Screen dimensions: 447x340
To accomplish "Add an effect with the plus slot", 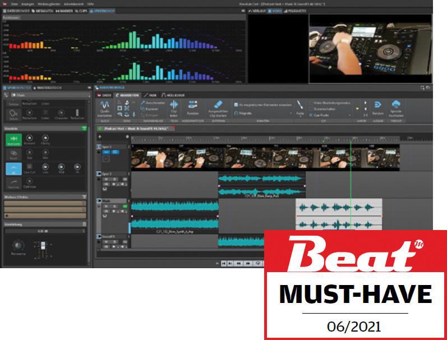I will [x=45, y=215].
